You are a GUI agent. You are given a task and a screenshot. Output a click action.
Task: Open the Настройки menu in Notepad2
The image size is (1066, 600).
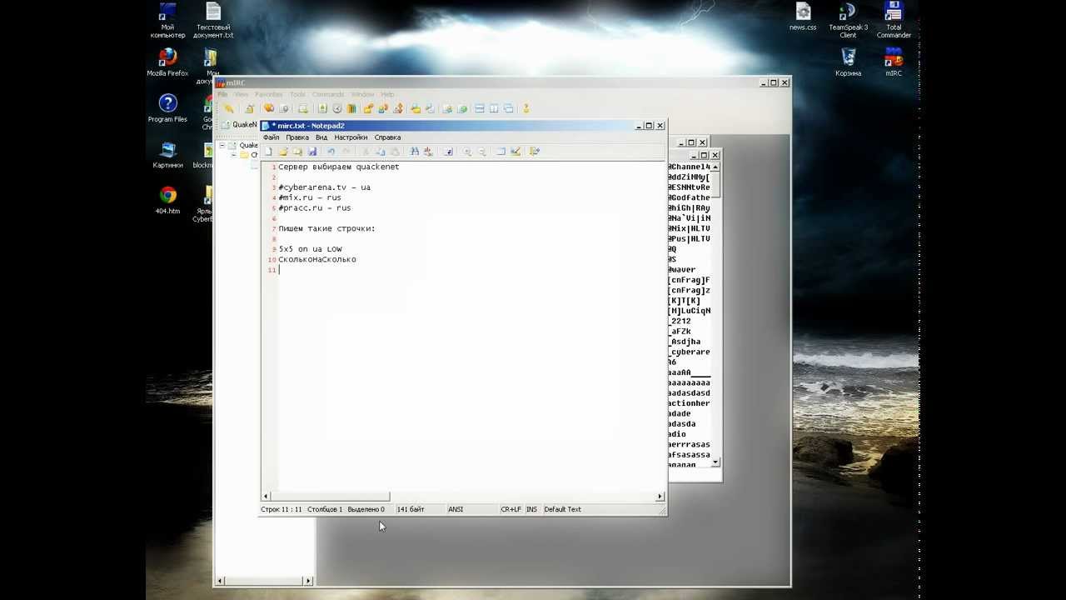[351, 137]
